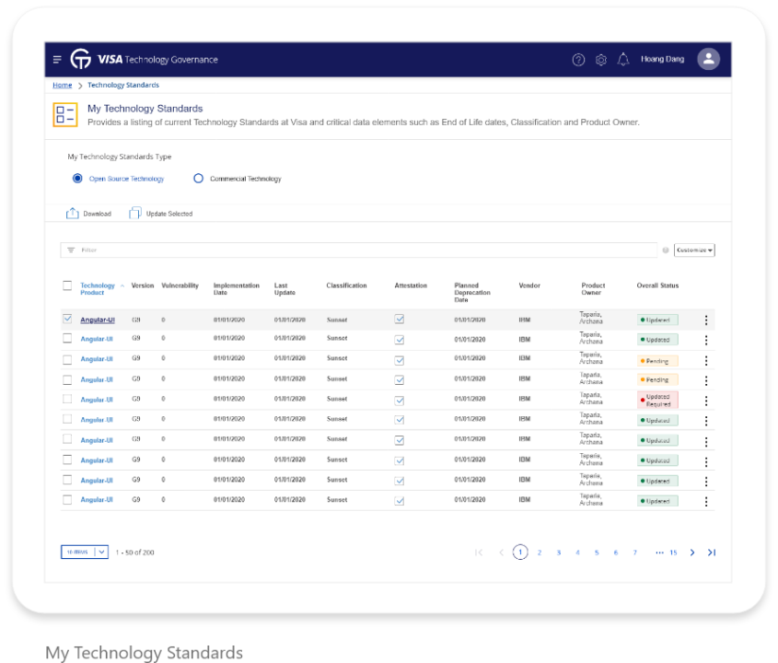Open the Customize dropdown
Screen dimensions: 778x663
(x=694, y=250)
